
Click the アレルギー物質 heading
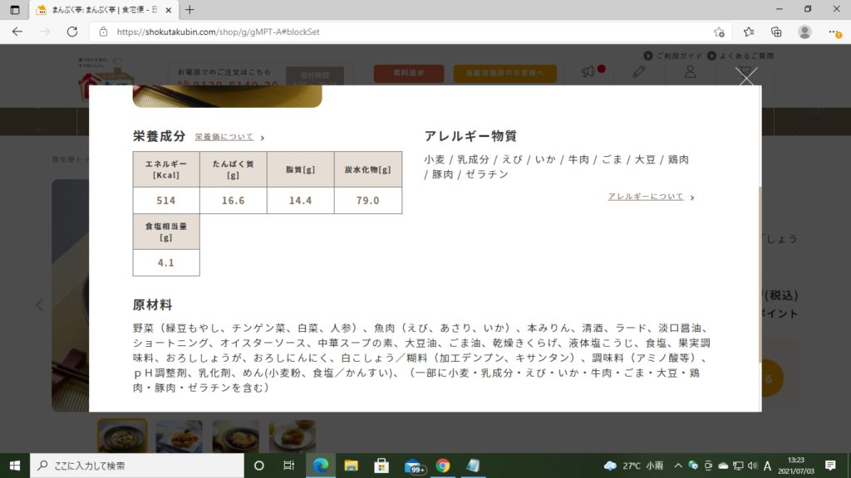click(470, 136)
